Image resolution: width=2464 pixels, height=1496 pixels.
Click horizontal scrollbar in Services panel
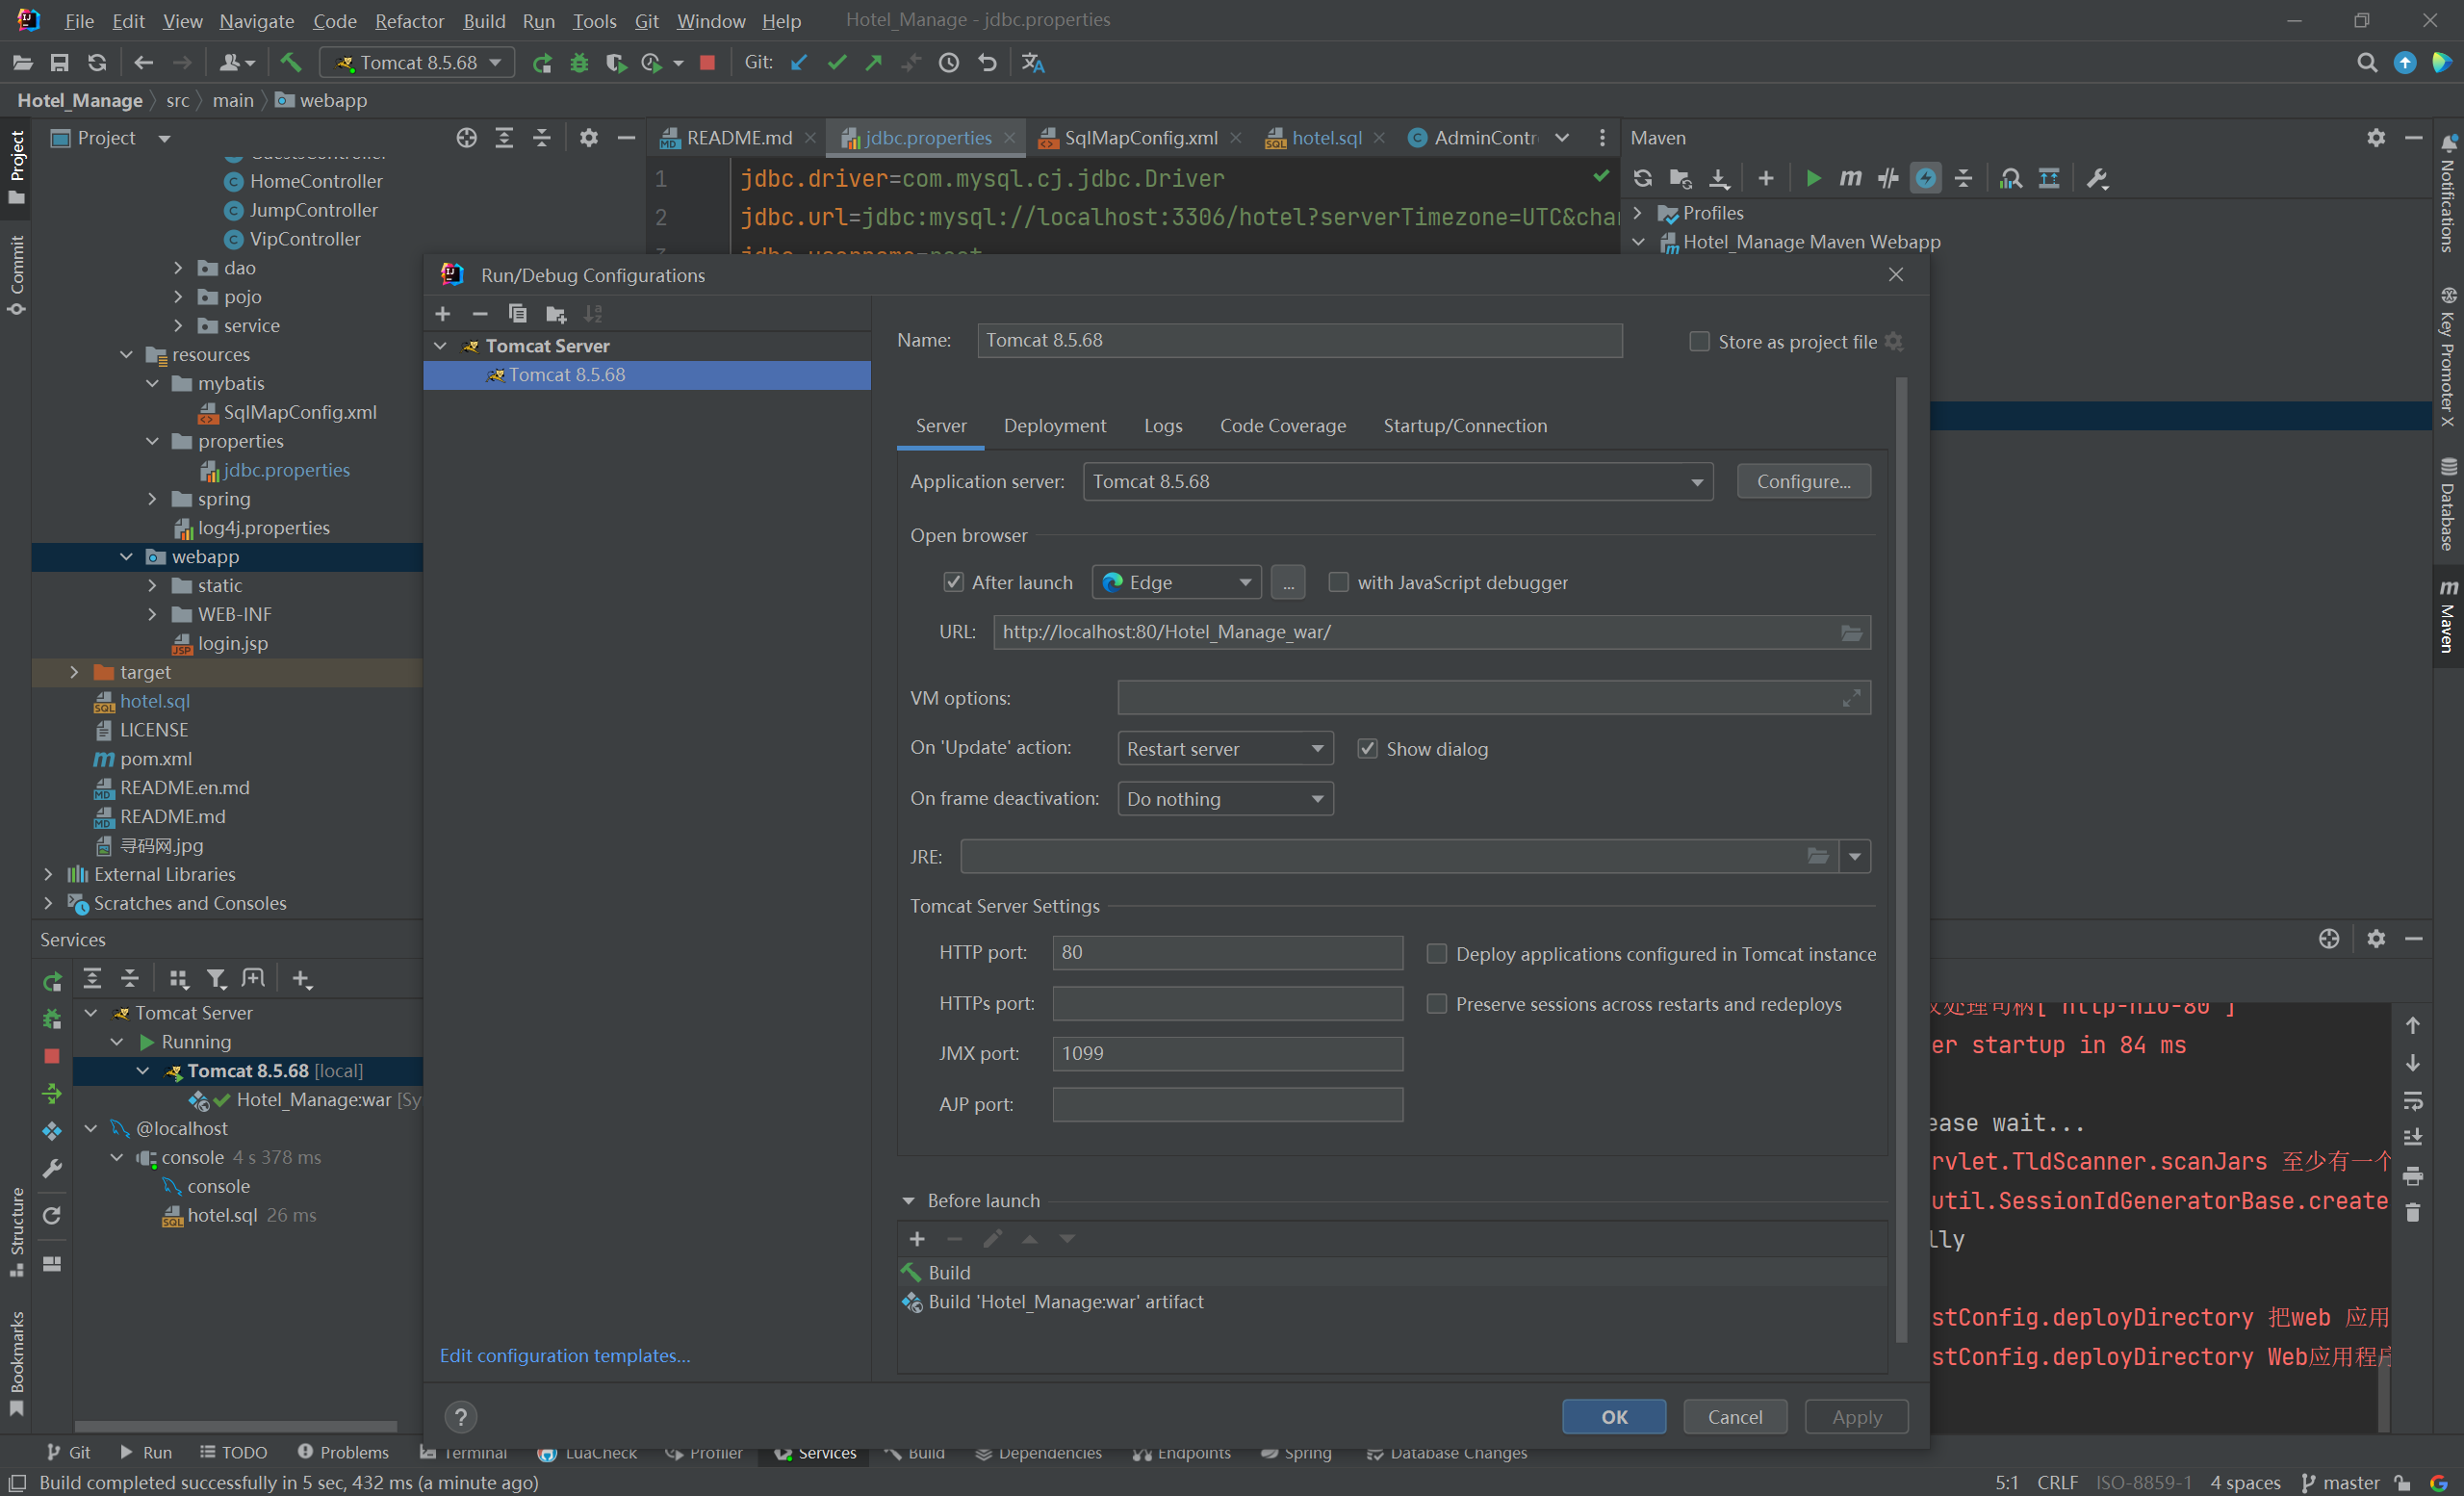pyautogui.click(x=235, y=1427)
